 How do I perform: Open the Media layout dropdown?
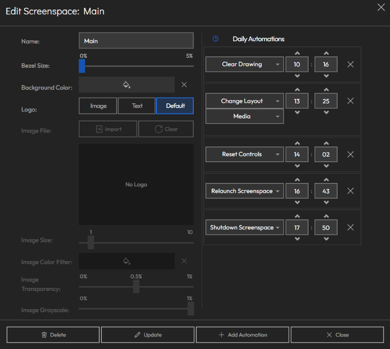click(244, 116)
